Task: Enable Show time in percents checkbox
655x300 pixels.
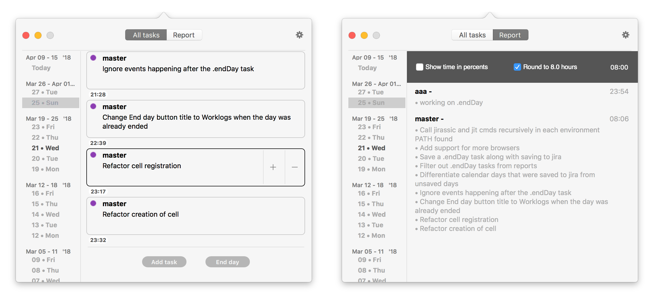Action: point(419,67)
